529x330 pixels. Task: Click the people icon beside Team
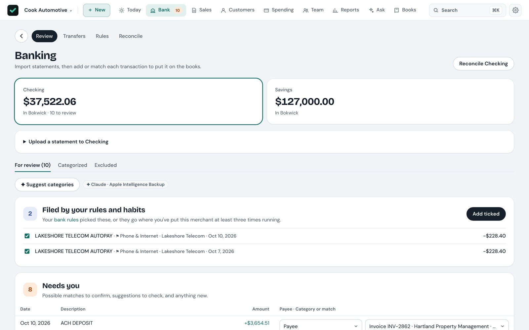coord(305,11)
